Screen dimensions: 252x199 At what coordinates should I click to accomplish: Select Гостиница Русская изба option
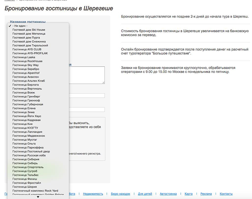click(x=38, y=156)
